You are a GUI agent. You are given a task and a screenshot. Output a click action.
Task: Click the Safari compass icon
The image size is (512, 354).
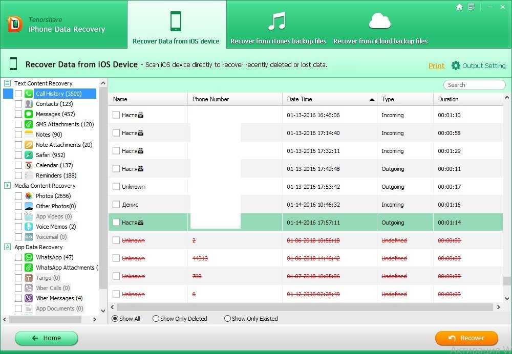(x=29, y=155)
